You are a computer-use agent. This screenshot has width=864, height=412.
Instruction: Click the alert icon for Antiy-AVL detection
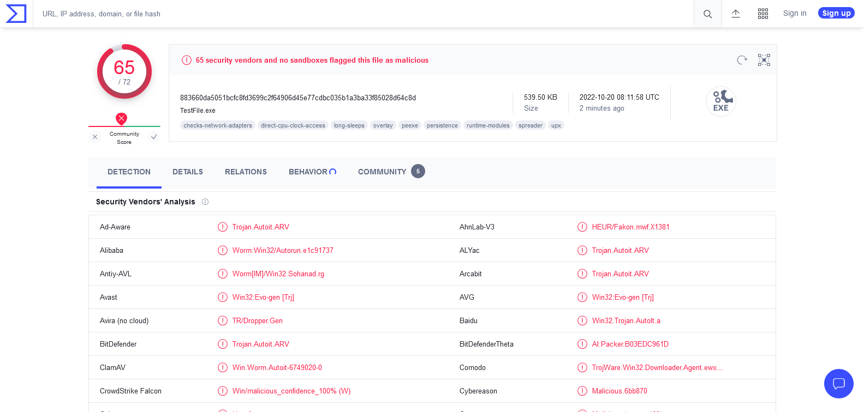(223, 274)
